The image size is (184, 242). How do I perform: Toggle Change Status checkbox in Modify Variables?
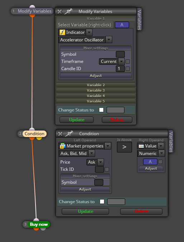[101, 110]
